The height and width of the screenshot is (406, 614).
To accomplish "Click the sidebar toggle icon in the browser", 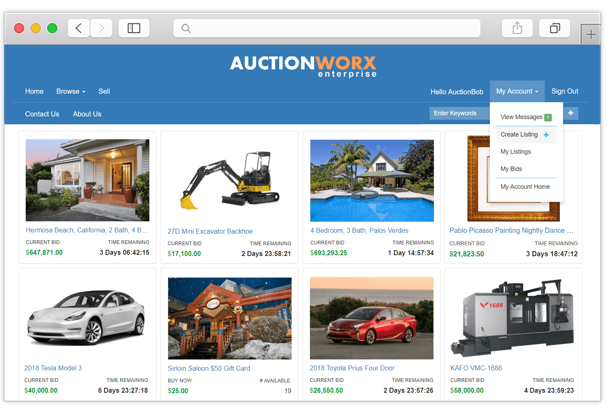I will 134,27.
